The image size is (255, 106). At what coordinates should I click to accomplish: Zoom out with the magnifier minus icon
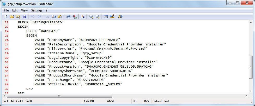[x=98, y=16]
